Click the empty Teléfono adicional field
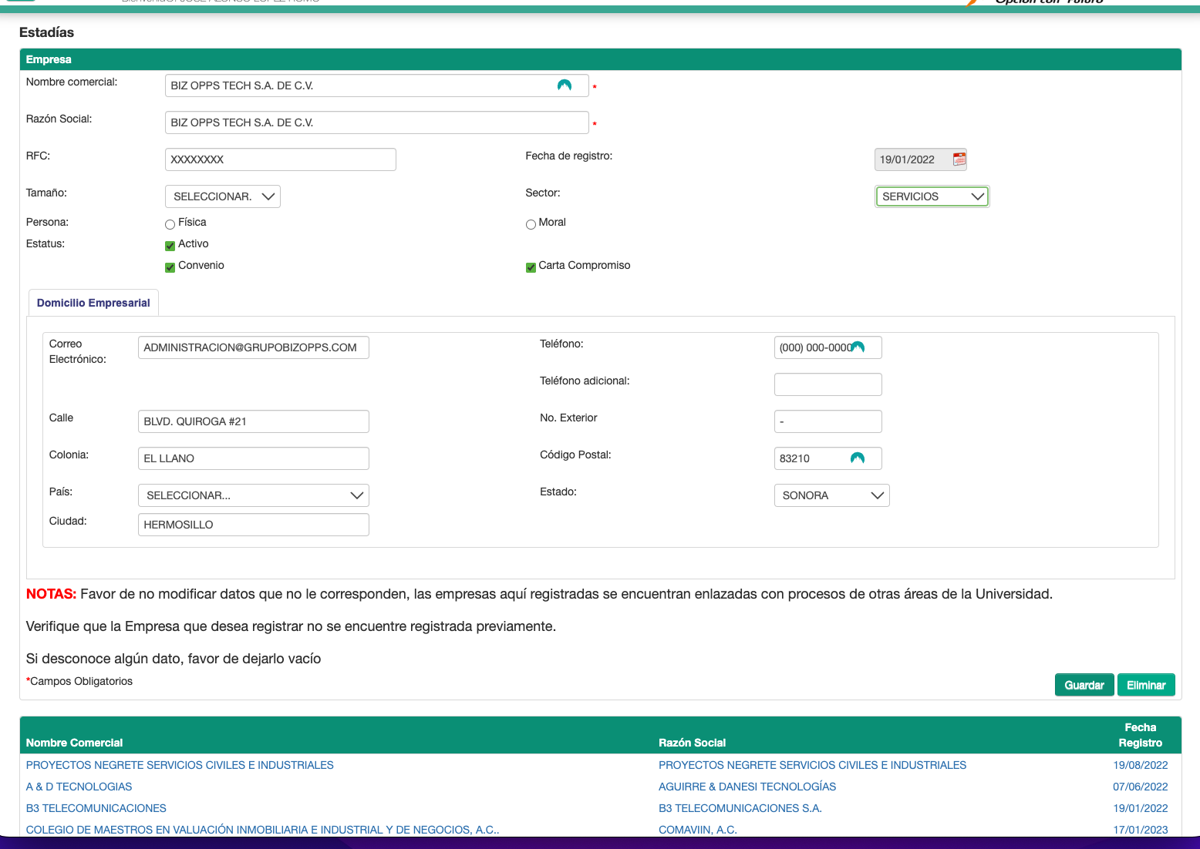The width and height of the screenshot is (1200, 849). click(828, 384)
